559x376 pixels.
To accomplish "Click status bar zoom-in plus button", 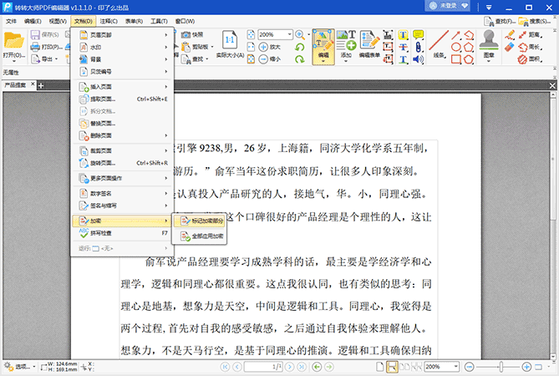I will point(526,367).
